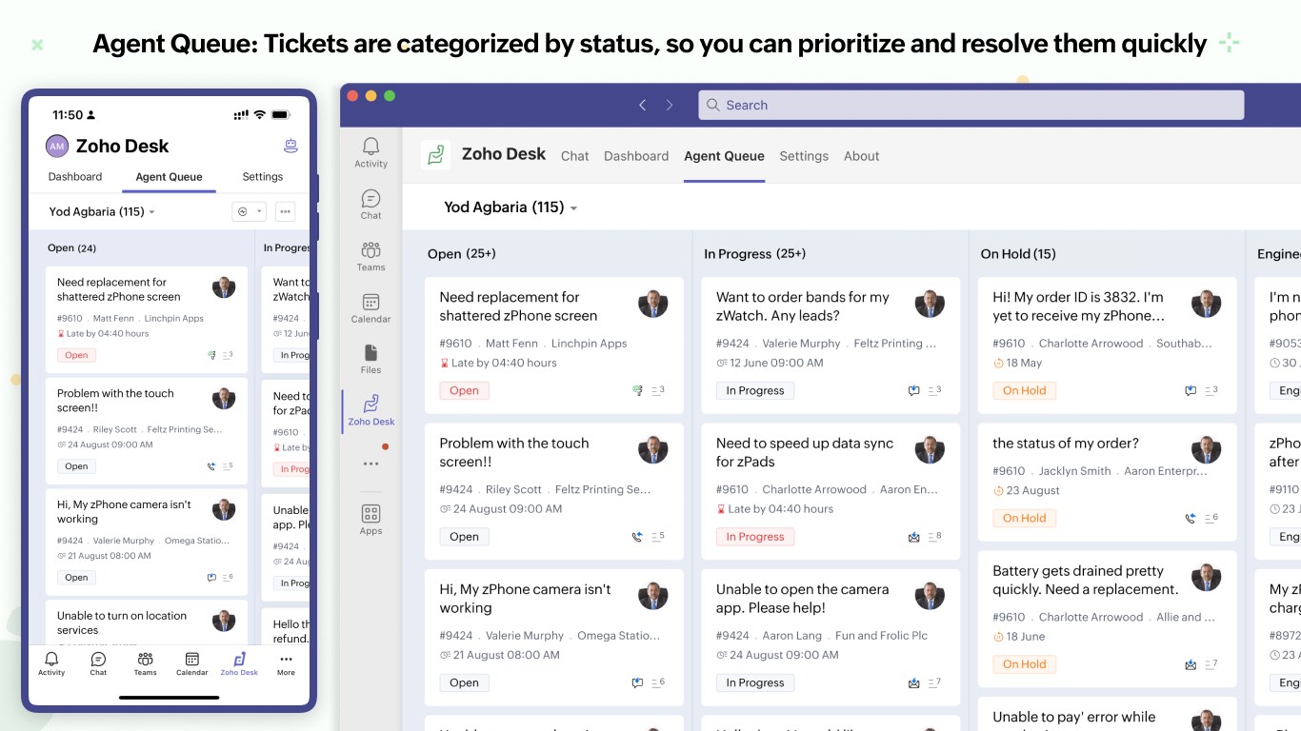Screen dimensions: 1301x731
Task: Open the Apps icon in sidebar
Action: pos(370,519)
